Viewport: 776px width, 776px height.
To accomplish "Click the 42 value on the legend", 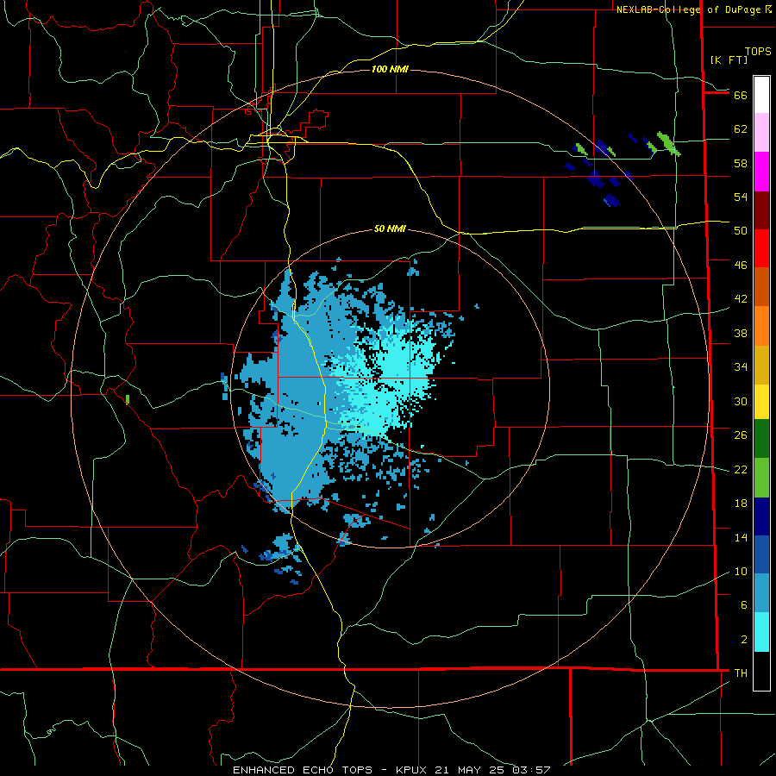I will (741, 299).
